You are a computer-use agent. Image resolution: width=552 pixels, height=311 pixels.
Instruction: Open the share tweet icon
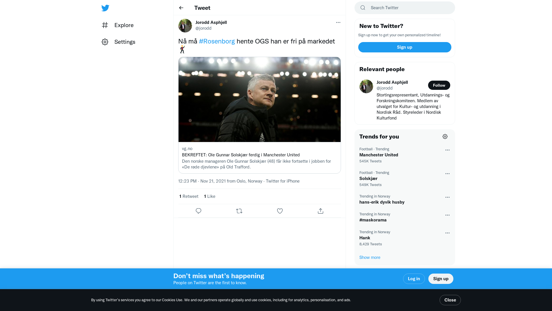point(321,211)
